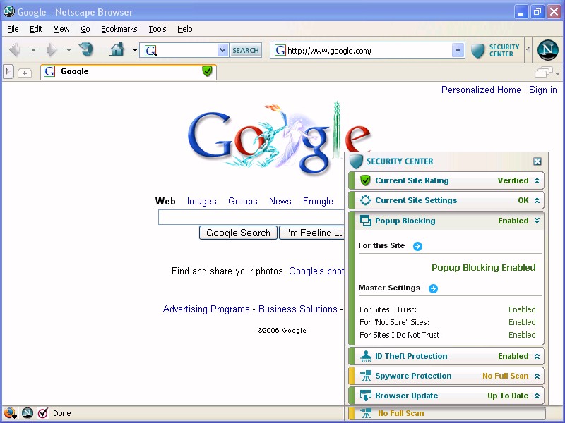This screenshot has height=423, width=565.
Task: Click the For this Site blue arrow
Action: 417,246
